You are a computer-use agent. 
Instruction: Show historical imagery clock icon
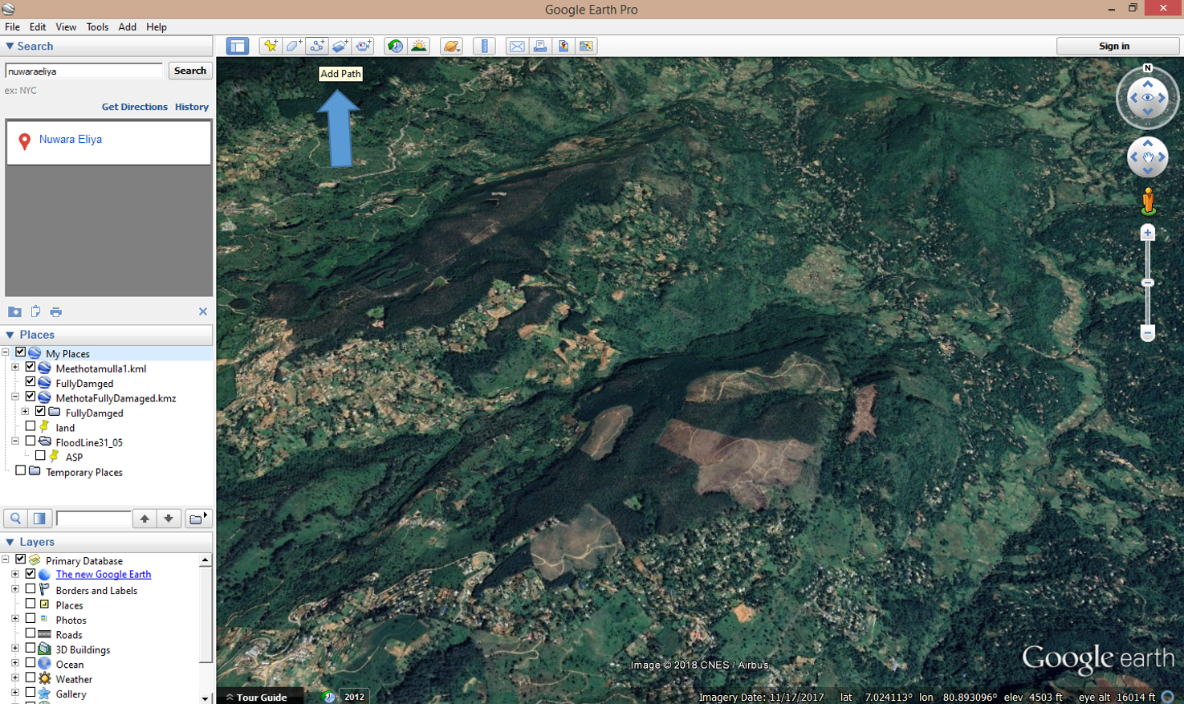(395, 46)
